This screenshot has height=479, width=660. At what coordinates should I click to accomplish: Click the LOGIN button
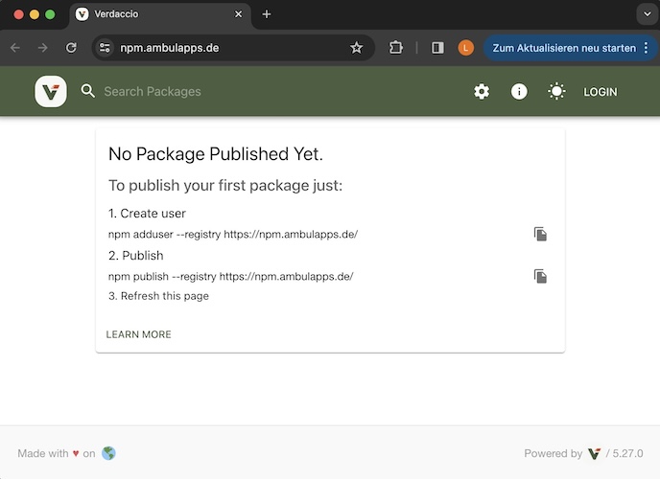(x=601, y=92)
